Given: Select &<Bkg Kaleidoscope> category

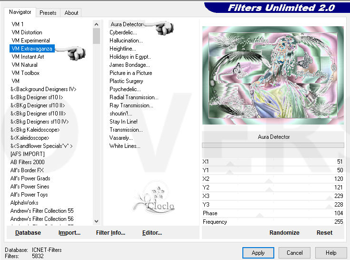Looking at the screenshot, I should (35, 130).
